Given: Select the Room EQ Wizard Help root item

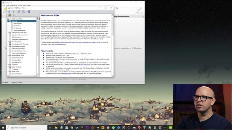Looking at the screenshot, I should 16,19.
